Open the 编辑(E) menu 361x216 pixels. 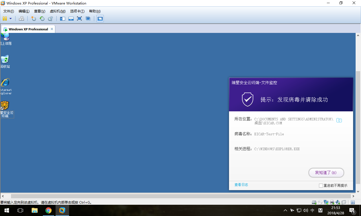(24, 11)
